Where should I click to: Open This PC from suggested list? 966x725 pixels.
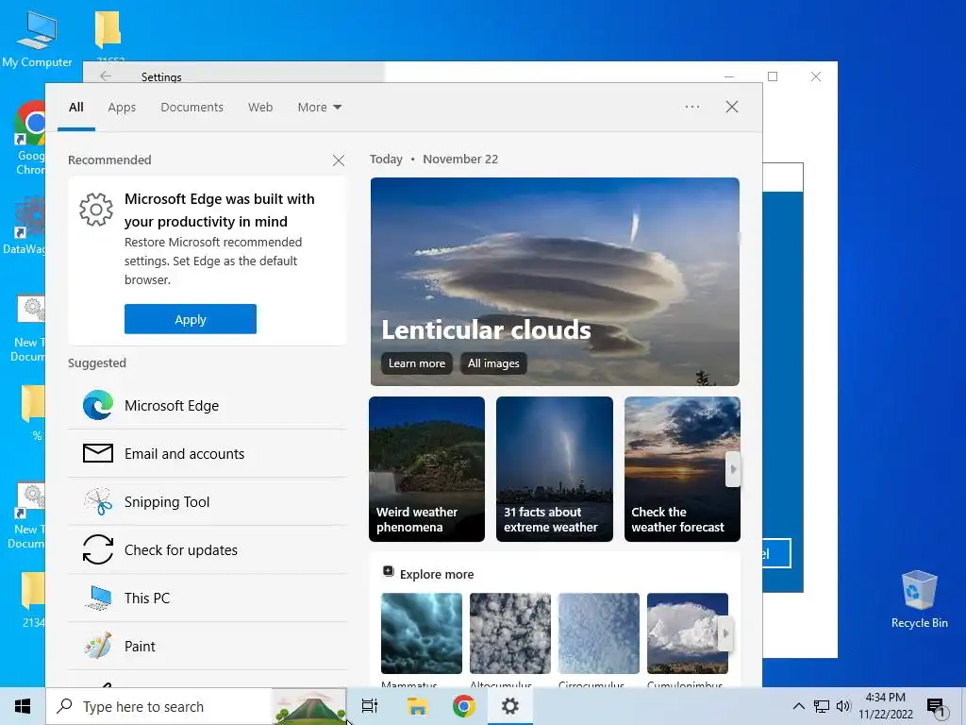[207, 598]
